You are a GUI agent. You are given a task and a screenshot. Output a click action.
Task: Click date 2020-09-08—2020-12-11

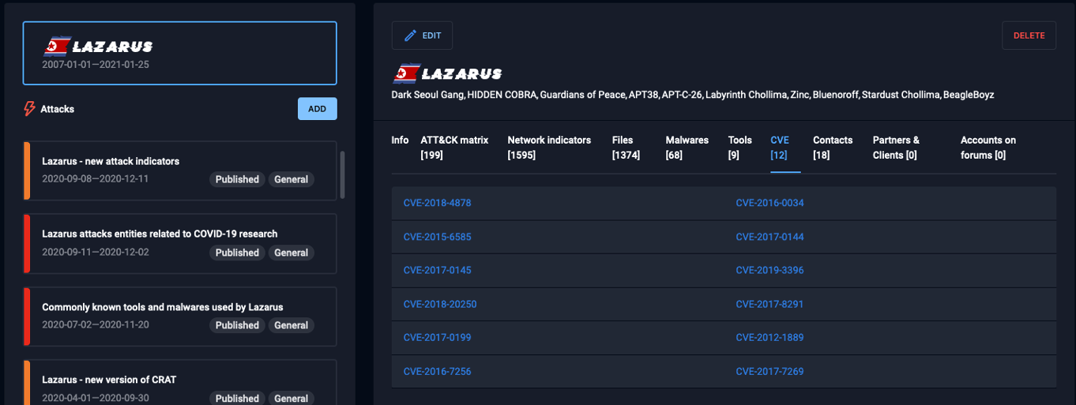95,178
